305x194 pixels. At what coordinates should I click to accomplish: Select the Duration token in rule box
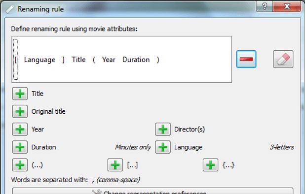click(136, 60)
